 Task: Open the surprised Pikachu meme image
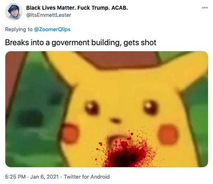(x=107, y=109)
